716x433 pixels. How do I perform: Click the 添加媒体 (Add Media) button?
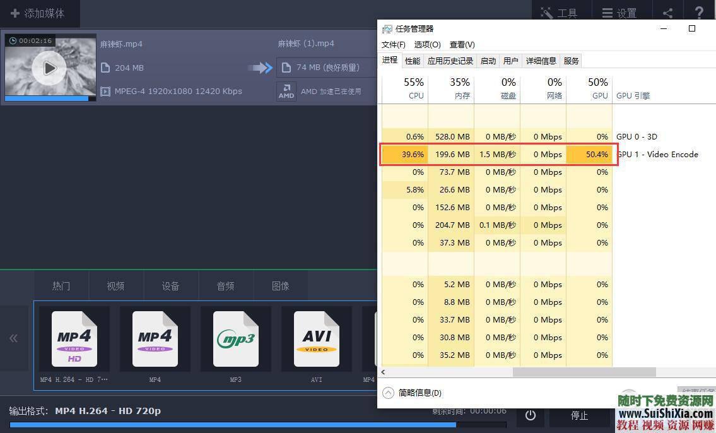pyautogui.click(x=39, y=13)
